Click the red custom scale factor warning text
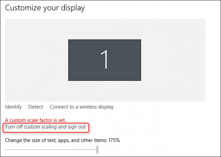Image resolution: width=221 pixels, height=157 pixels. point(35,120)
